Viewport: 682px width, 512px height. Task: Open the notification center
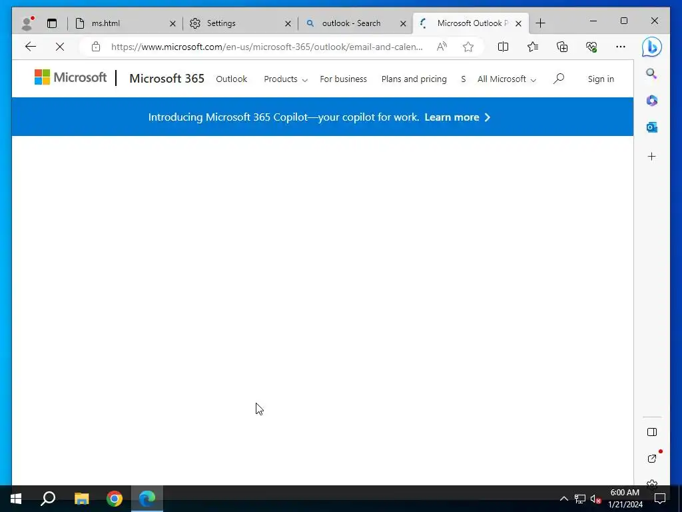pos(660,499)
